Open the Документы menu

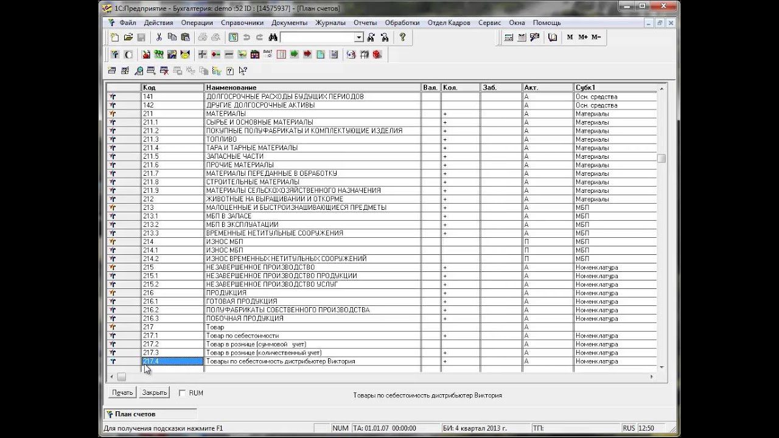[x=289, y=23]
